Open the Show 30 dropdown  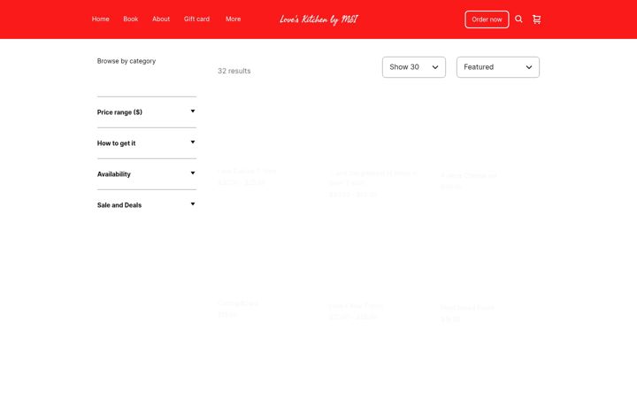tap(413, 67)
